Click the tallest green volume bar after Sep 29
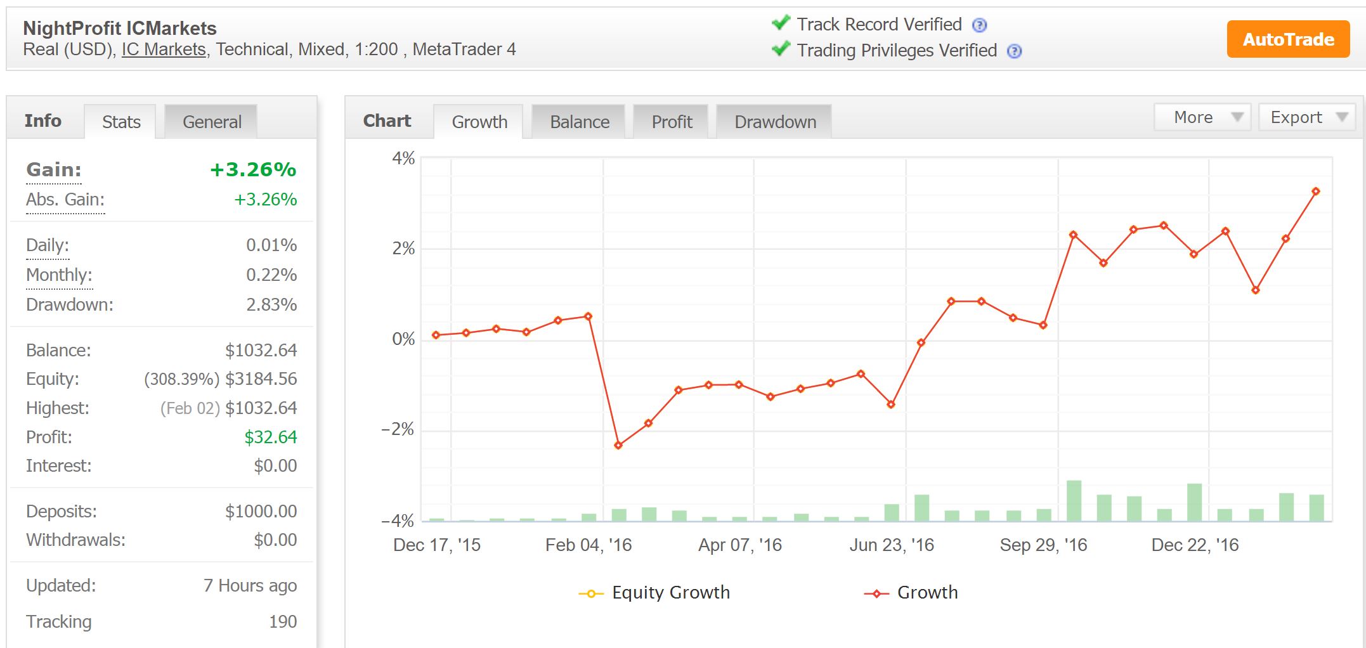 tap(1074, 501)
